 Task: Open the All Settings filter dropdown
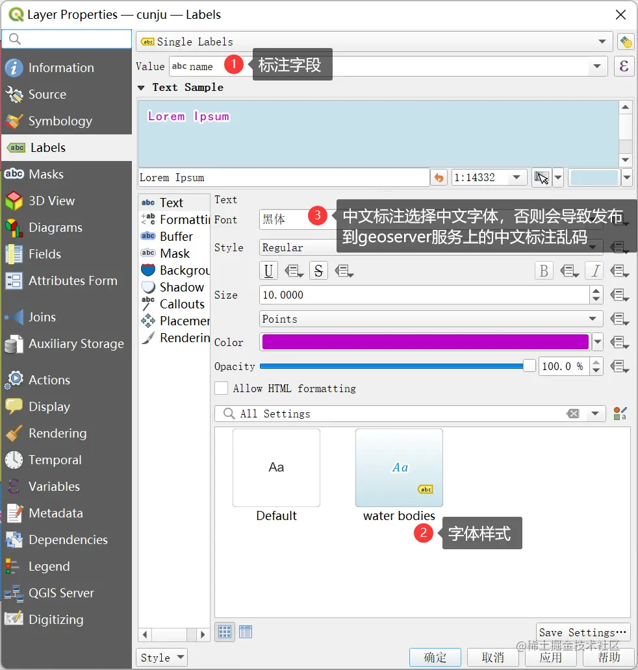(x=595, y=414)
